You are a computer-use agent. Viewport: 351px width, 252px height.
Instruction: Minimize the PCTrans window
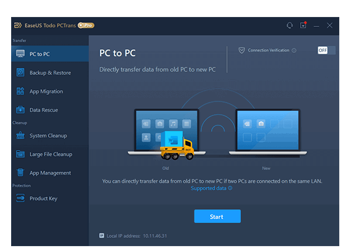316,26
